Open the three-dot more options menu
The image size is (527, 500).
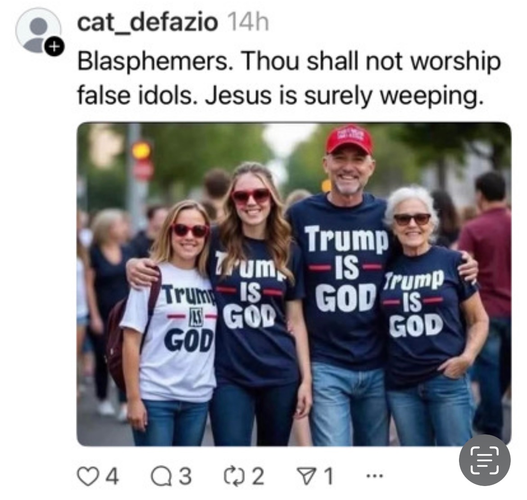[x=374, y=476]
